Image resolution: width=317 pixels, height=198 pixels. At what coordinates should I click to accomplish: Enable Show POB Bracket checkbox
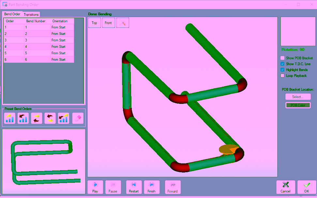click(282, 58)
